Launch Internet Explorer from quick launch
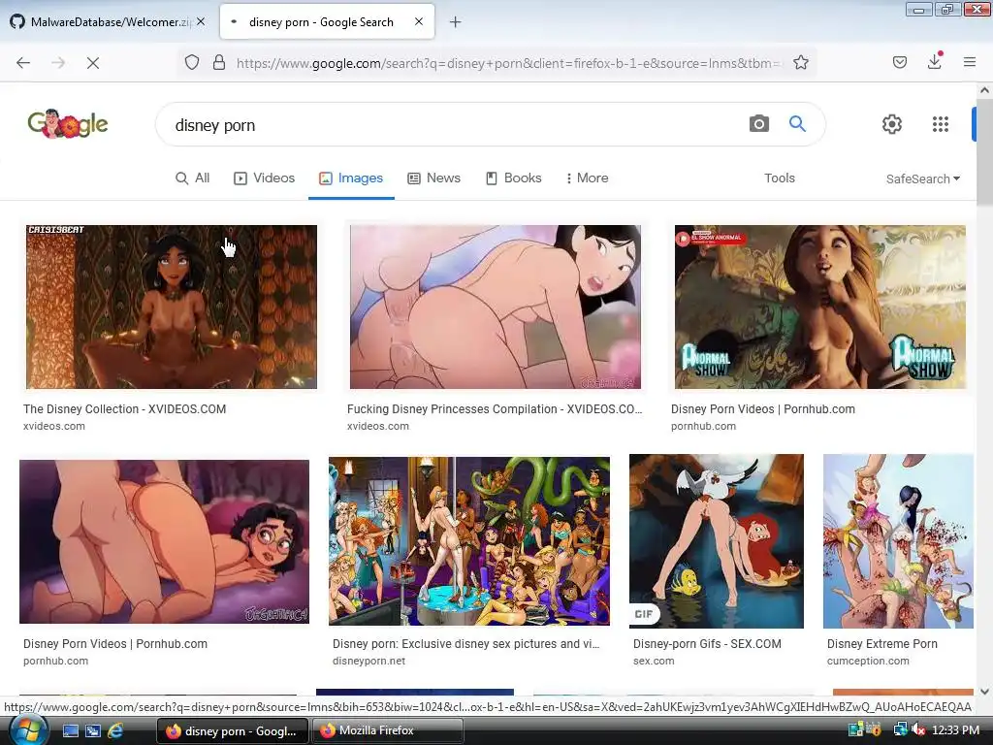Viewport: 993px width, 745px height. (x=115, y=731)
